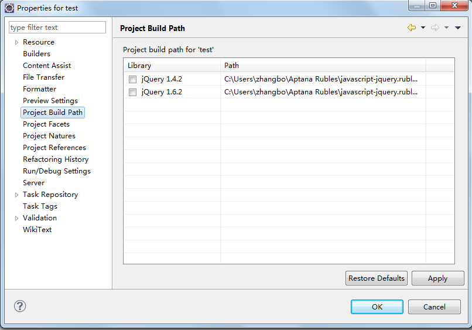Click the forward navigation arrow icon
Viewport: 472px width, 330px height.
(435, 28)
